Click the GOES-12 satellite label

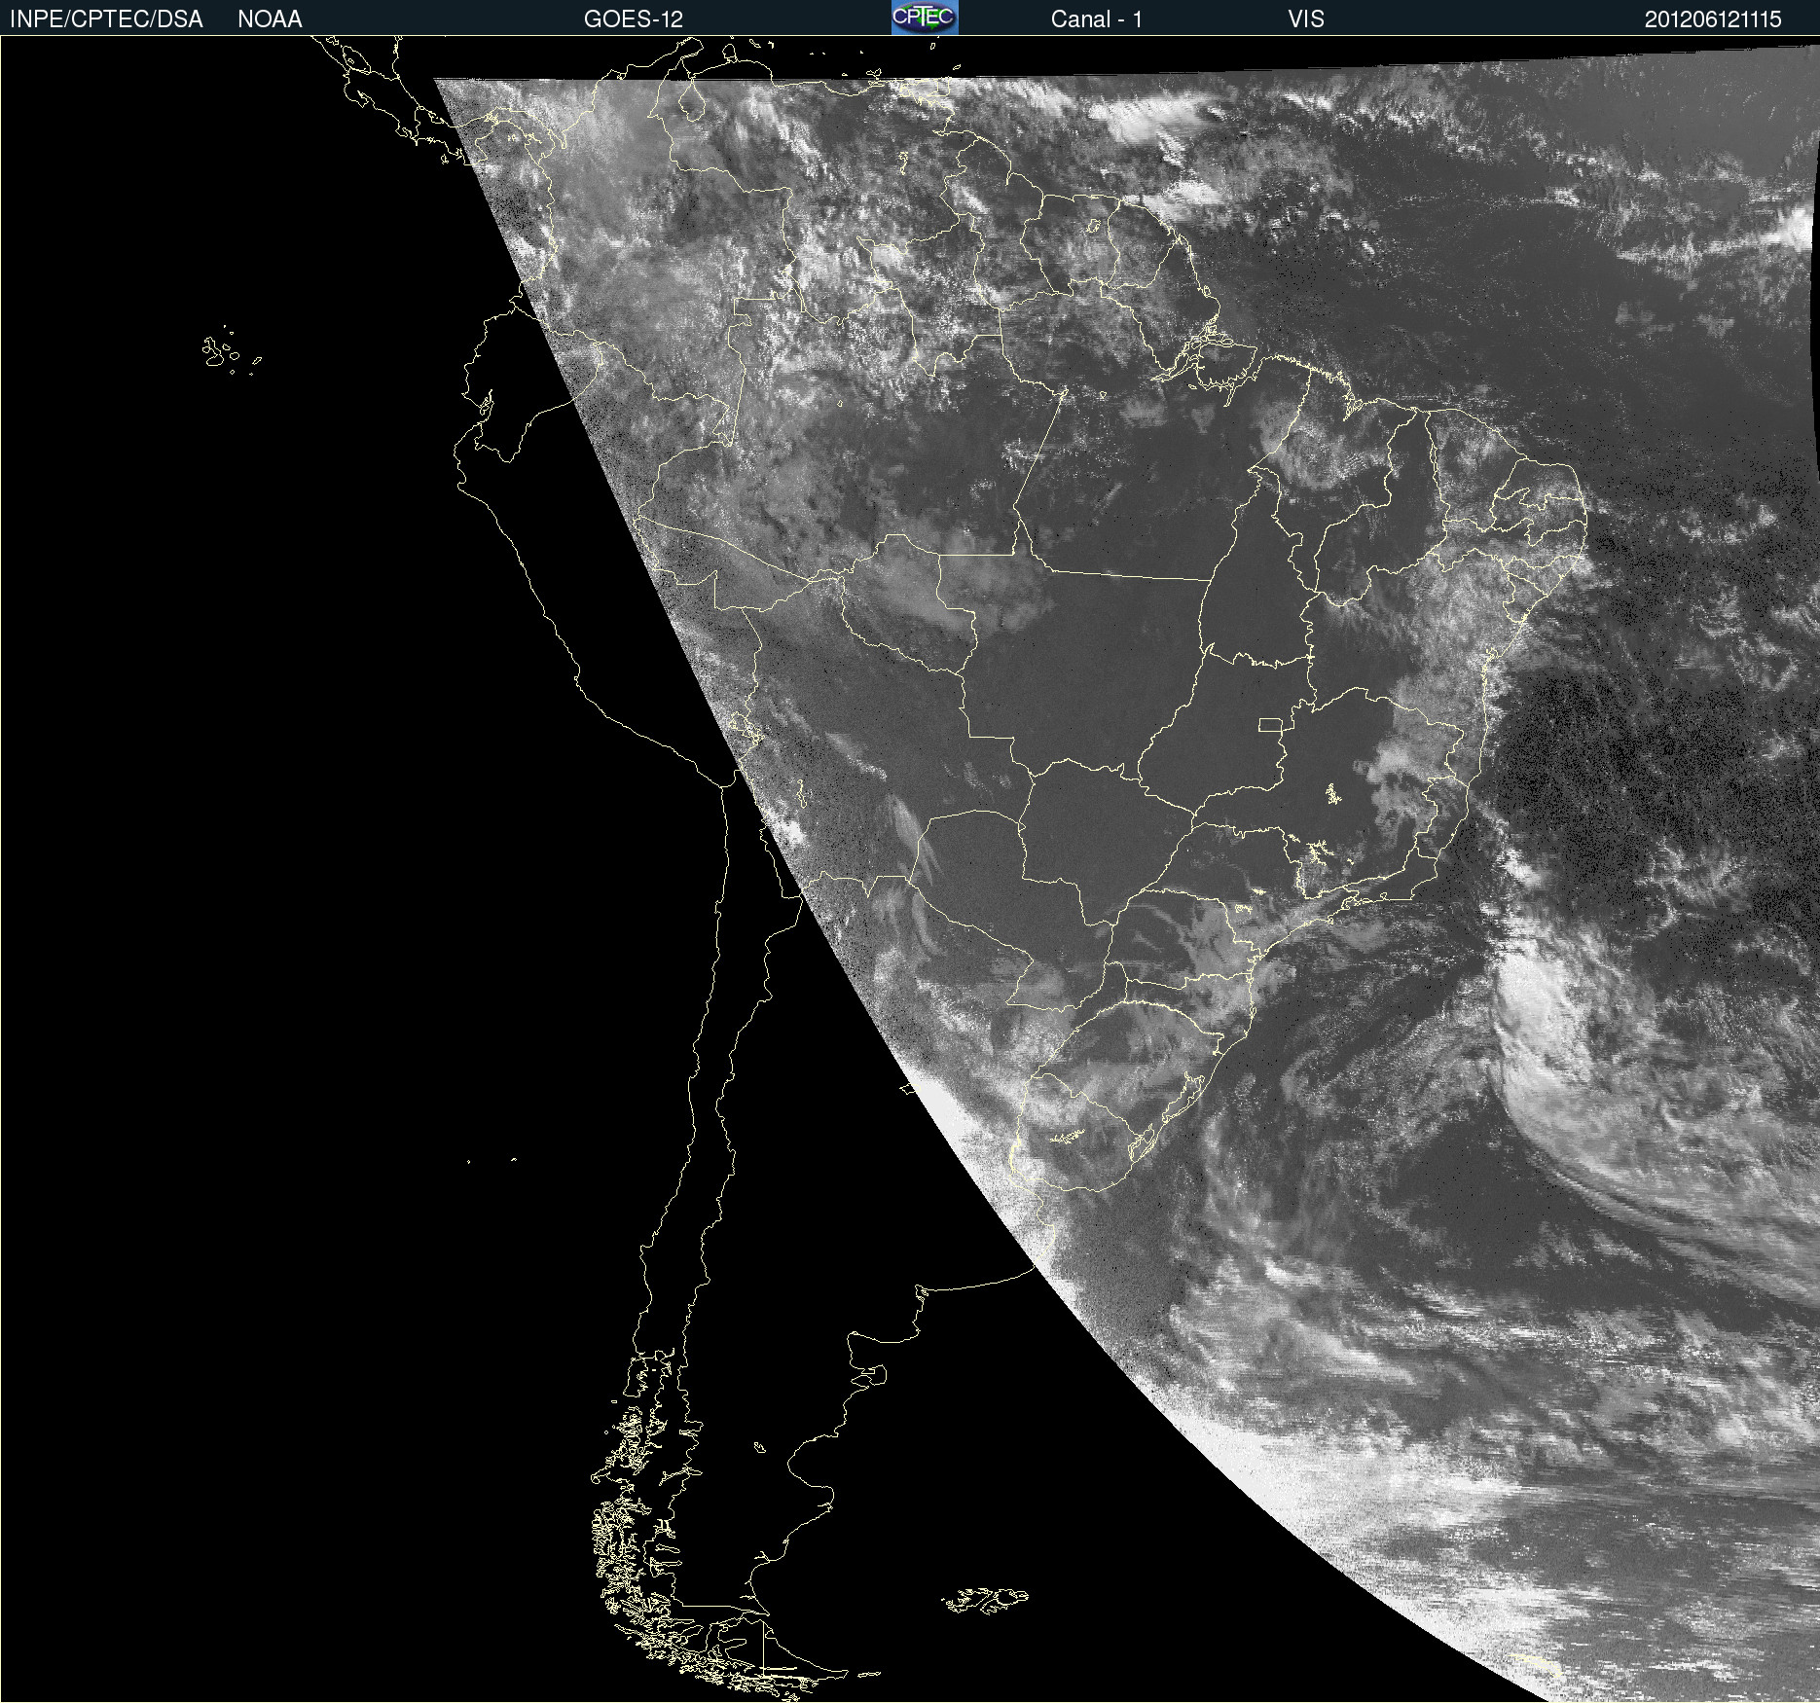(634, 19)
